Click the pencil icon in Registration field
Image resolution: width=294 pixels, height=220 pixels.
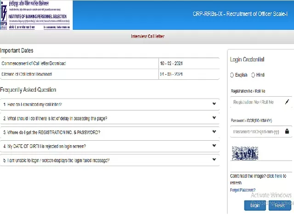coord(287,102)
